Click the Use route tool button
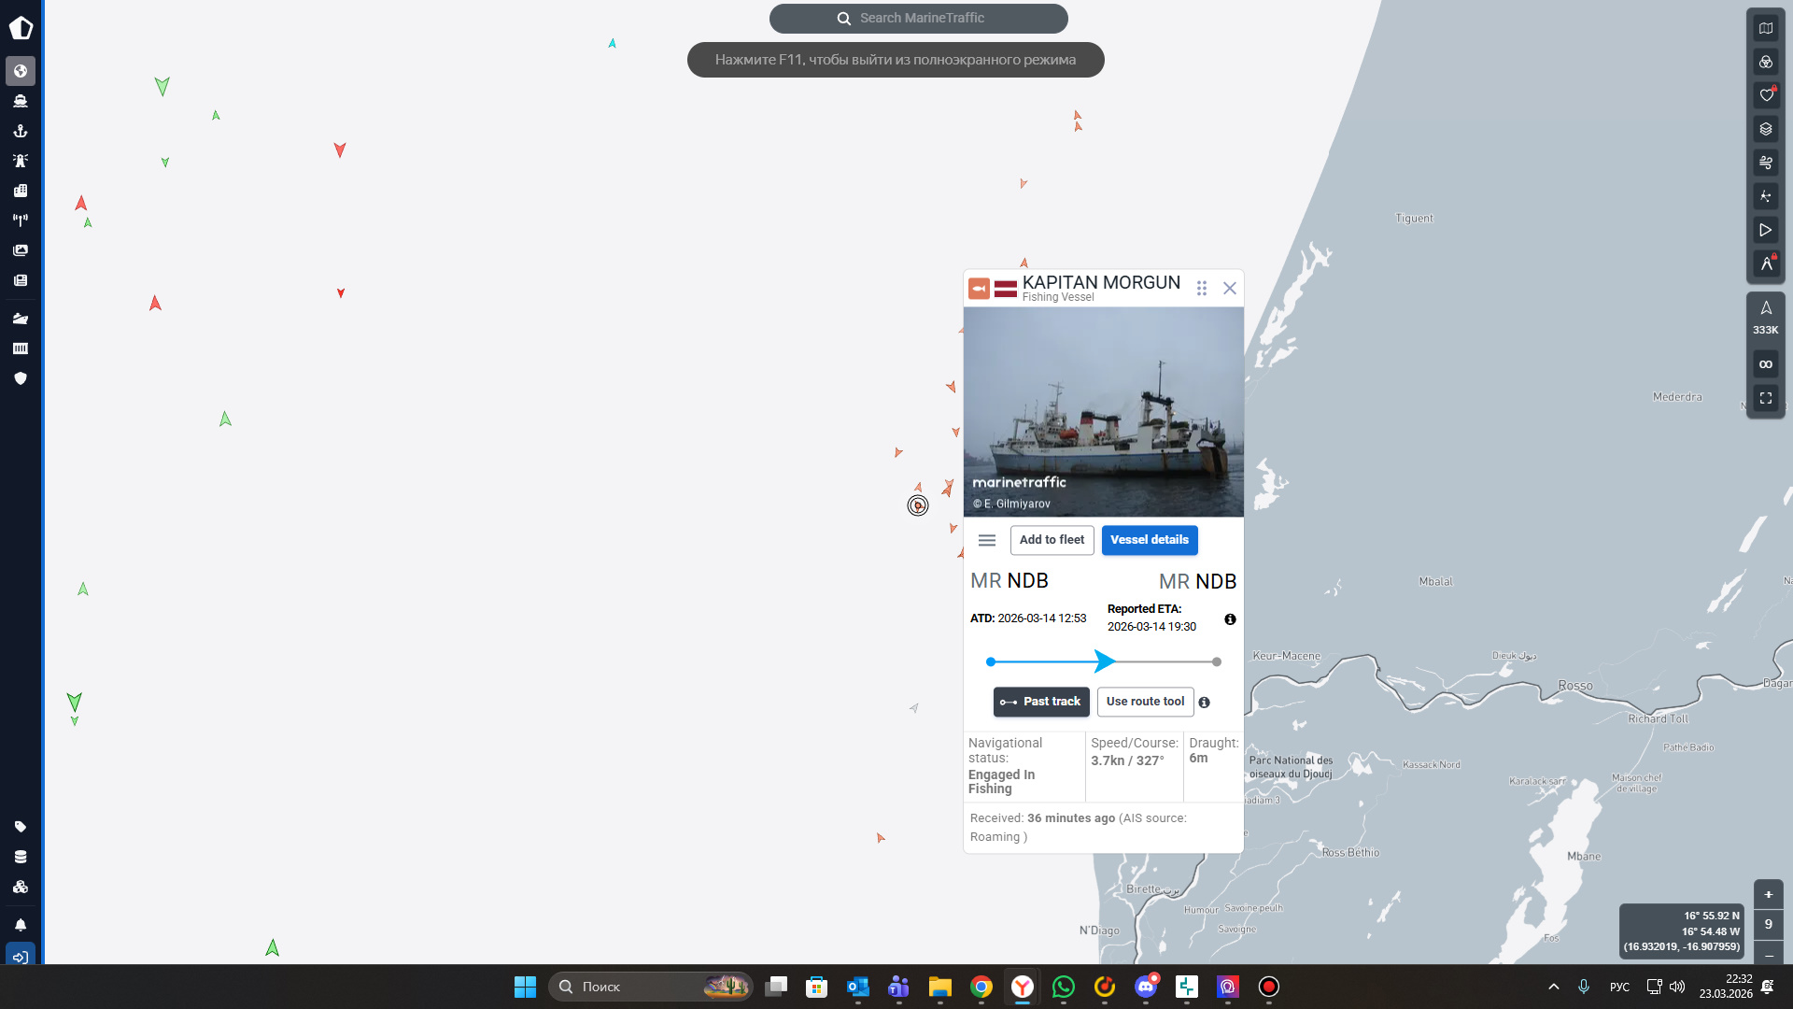Screen dimensions: 1793x1009 point(1145,702)
